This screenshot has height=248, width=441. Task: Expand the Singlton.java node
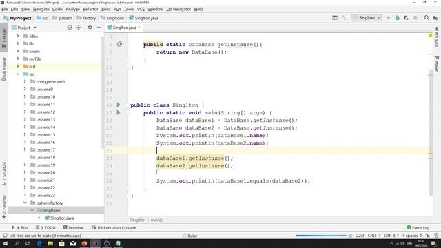click(39, 218)
